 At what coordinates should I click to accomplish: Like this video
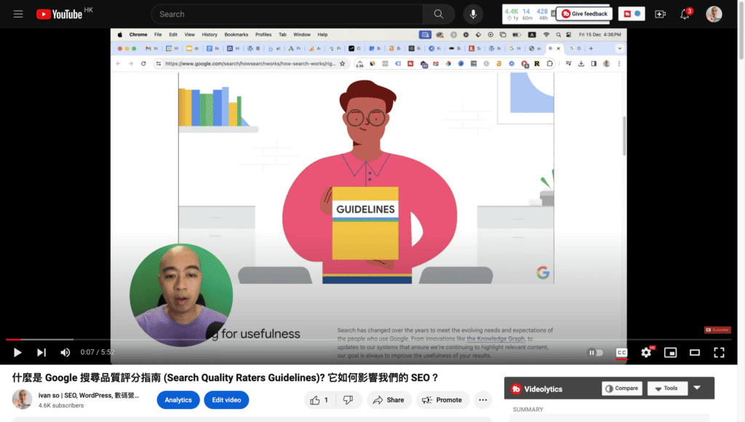(x=319, y=399)
